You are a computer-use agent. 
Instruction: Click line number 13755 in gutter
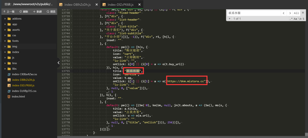(66, 71)
